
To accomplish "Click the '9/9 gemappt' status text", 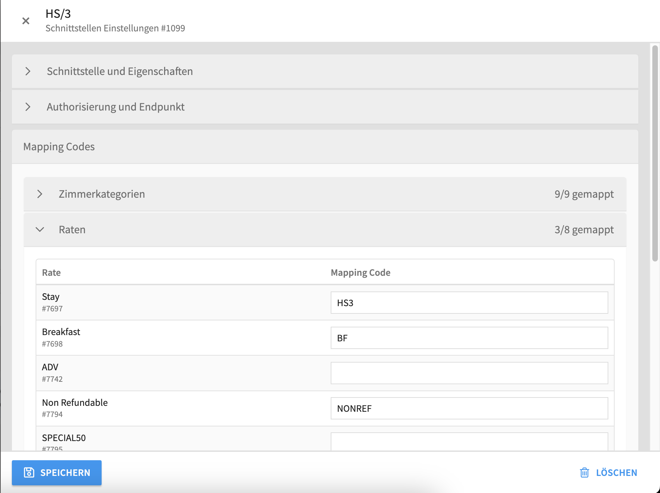I will 584,194.
